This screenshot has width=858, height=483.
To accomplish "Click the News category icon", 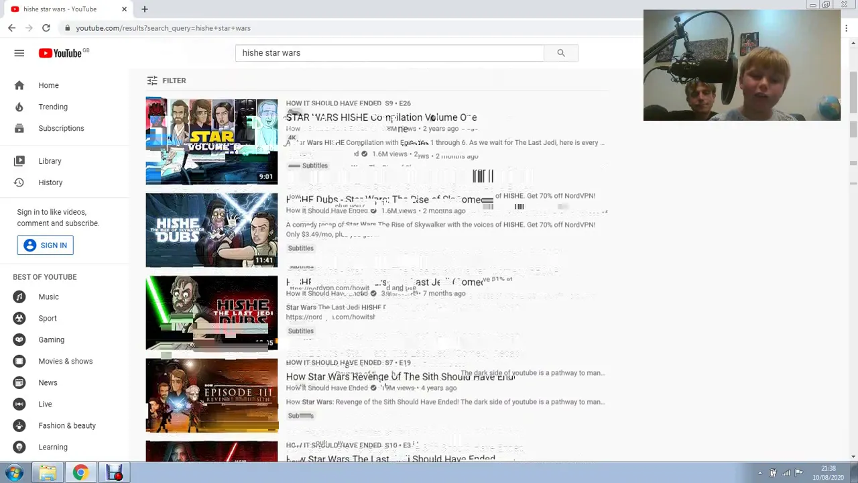I will pos(19,382).
